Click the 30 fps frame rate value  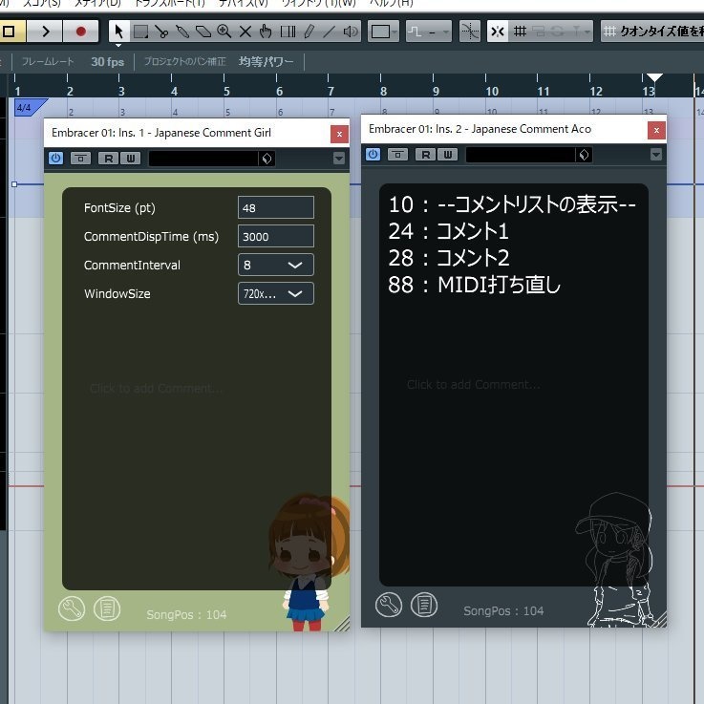coord(107,61)
